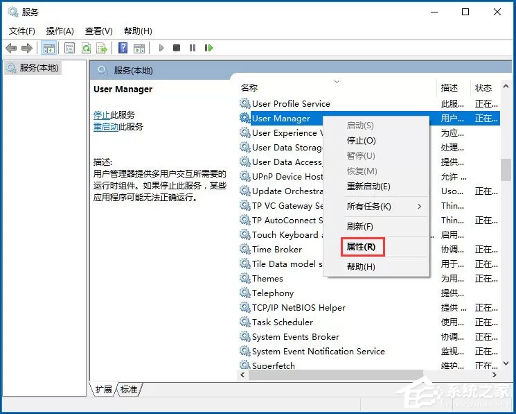
Task: Click the vertical scrollbar thumb
Action: pyautogui.click(x=506, y=170)
